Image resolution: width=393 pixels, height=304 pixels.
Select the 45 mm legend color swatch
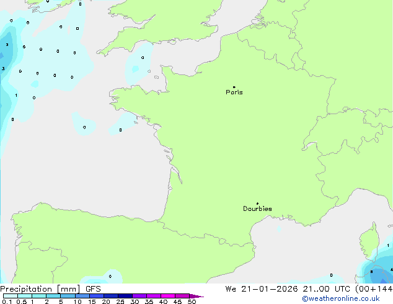[182, 296]
